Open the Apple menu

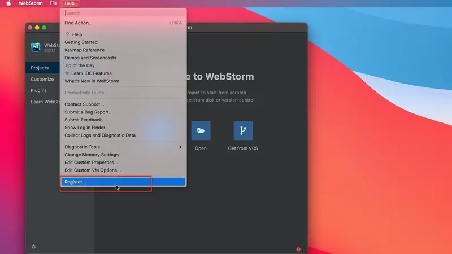pyautogui.click(x=8, y=3)
